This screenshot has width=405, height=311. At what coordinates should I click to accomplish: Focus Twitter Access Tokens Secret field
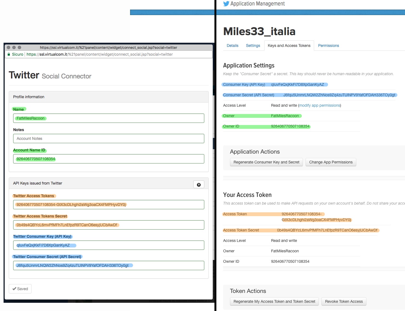click(x=109, y=225)
